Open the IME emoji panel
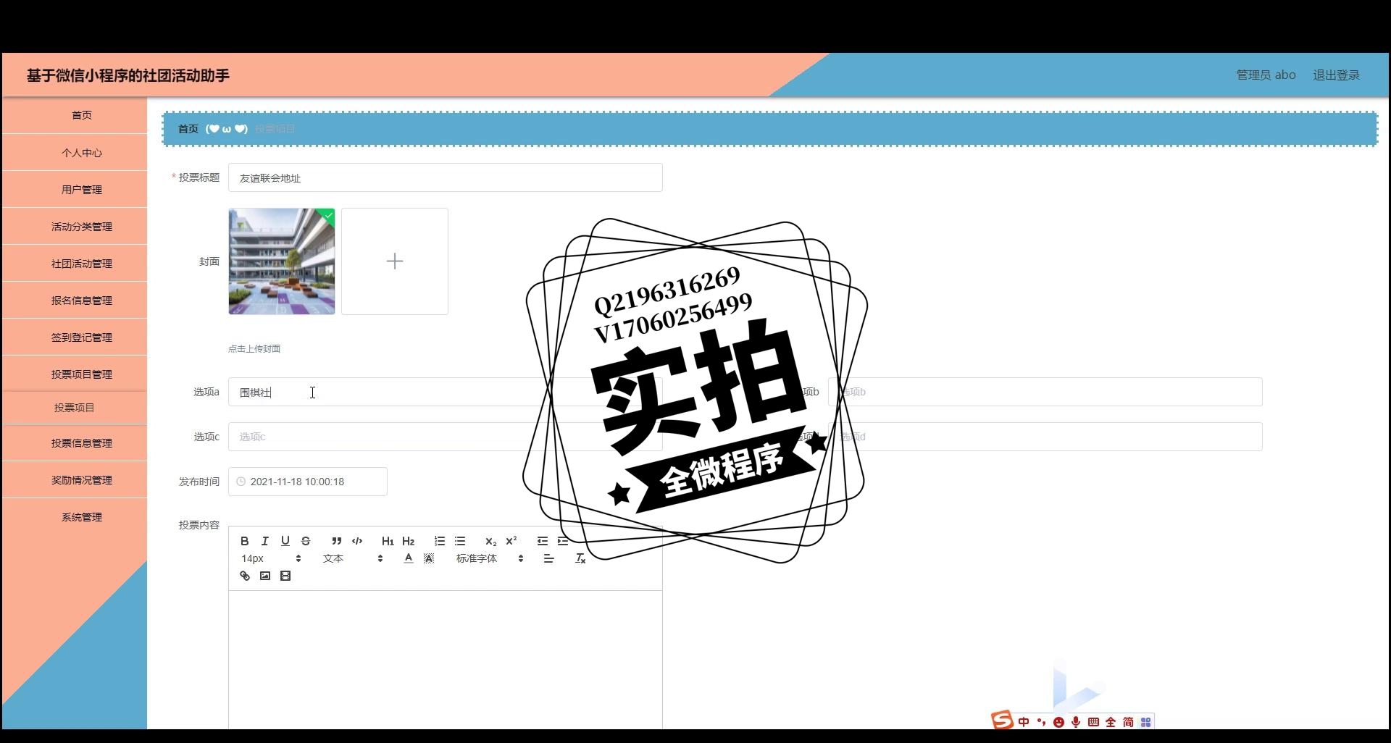 tap(1058, 722)
